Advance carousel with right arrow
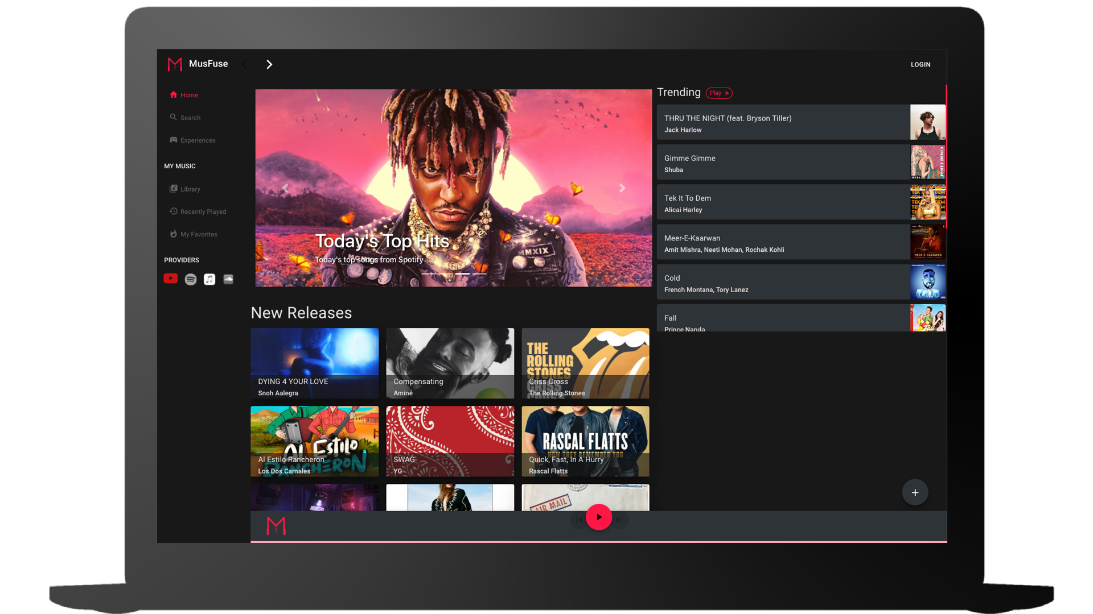 pos(622,188)
